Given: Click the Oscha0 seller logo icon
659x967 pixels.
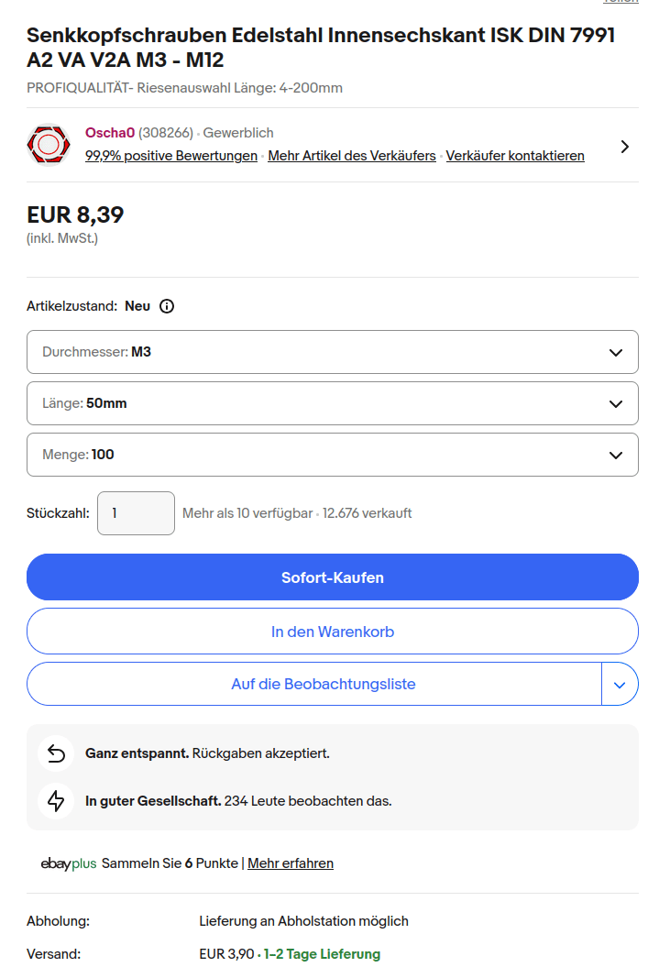Looking at the screenshot, I should point(48,145).
